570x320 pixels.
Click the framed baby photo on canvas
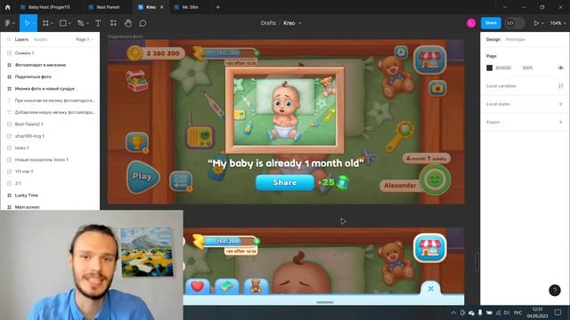tap(285, 110)
